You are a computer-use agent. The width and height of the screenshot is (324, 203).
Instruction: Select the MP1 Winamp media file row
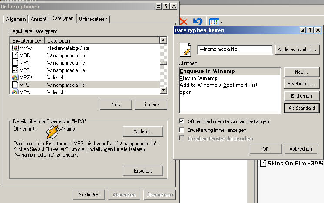85,62
